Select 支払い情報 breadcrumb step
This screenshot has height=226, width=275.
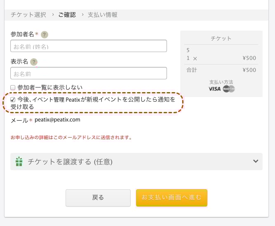click(x=102, y=15)
